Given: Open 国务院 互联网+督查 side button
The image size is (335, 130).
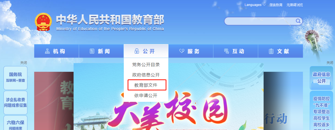Looking at the screenshot, I should tap(16, 78).
